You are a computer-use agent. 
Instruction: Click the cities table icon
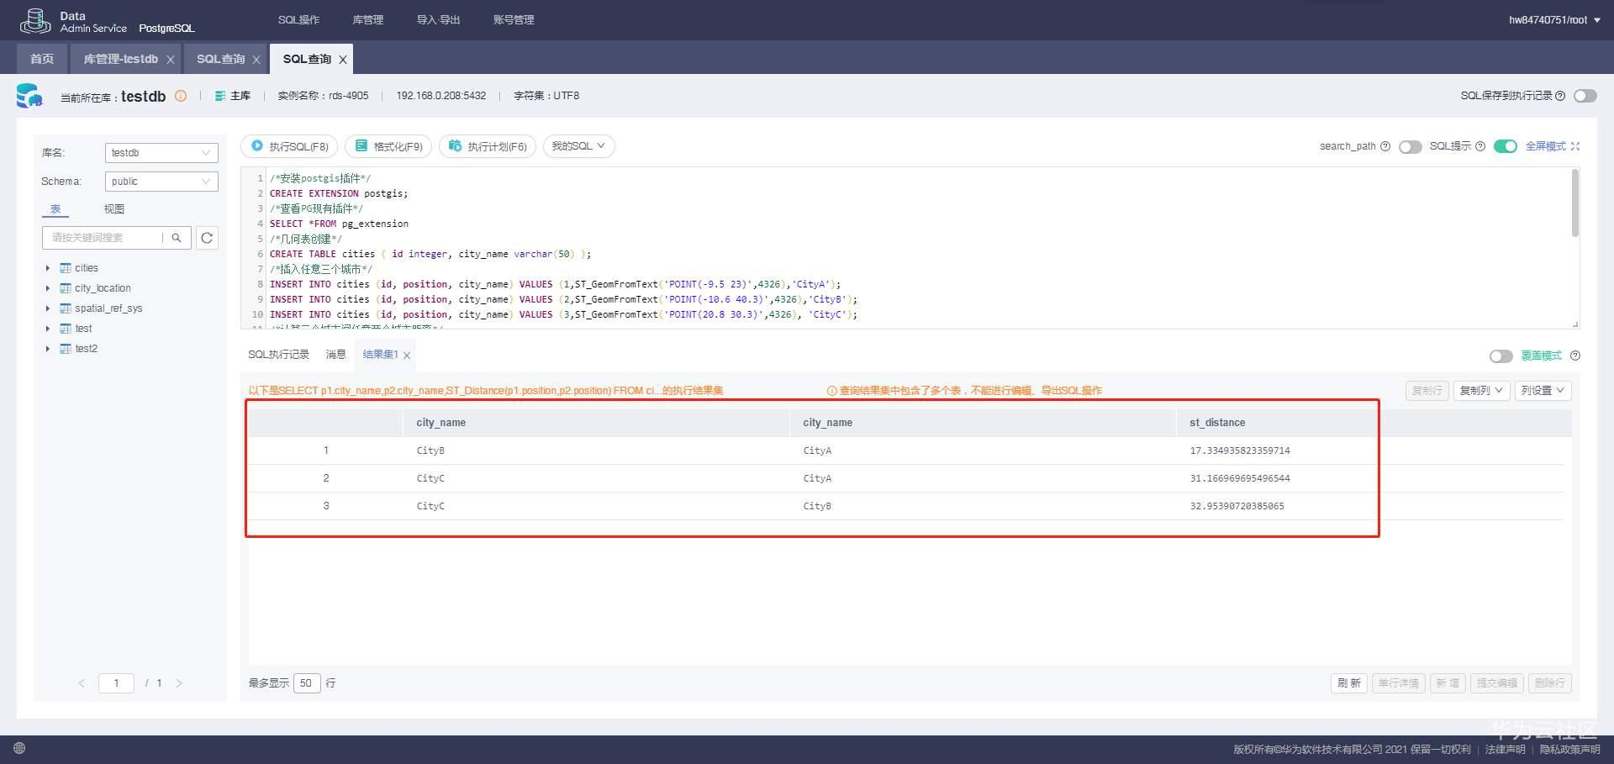tap(66, 268)
